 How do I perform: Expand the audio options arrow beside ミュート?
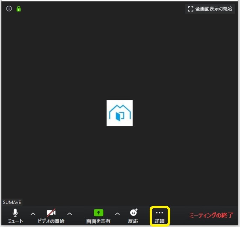pyautogui.click(x=33, y=214)
